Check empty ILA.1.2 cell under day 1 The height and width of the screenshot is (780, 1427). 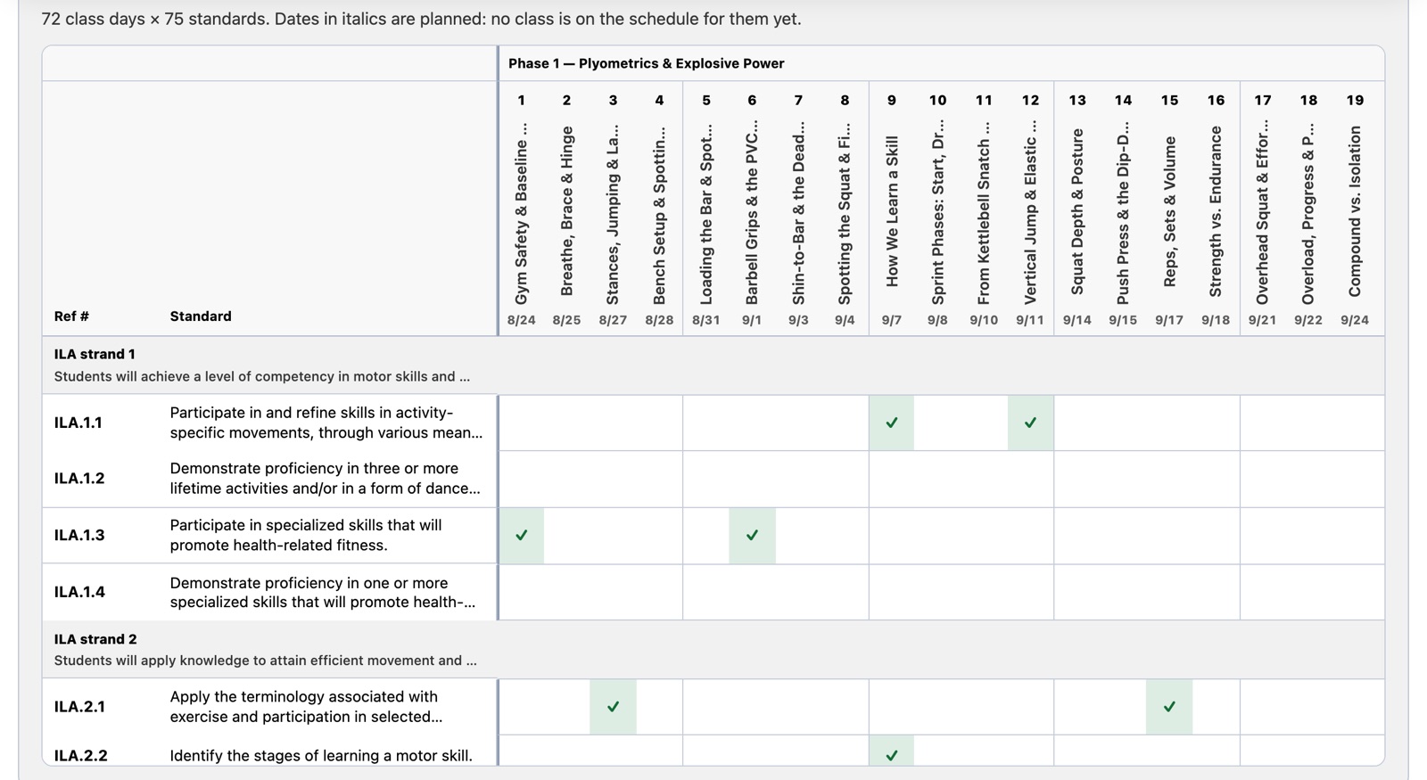522,479
